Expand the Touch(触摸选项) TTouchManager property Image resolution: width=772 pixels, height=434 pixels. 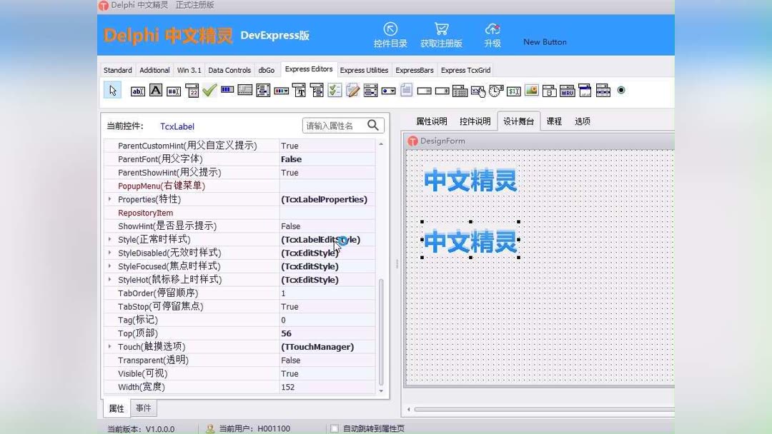coord(109,346)
